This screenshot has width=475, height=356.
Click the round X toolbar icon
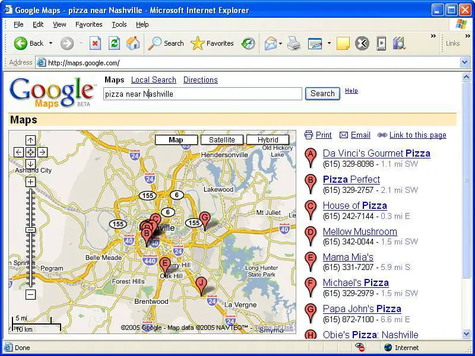click(x=362, y=43)
